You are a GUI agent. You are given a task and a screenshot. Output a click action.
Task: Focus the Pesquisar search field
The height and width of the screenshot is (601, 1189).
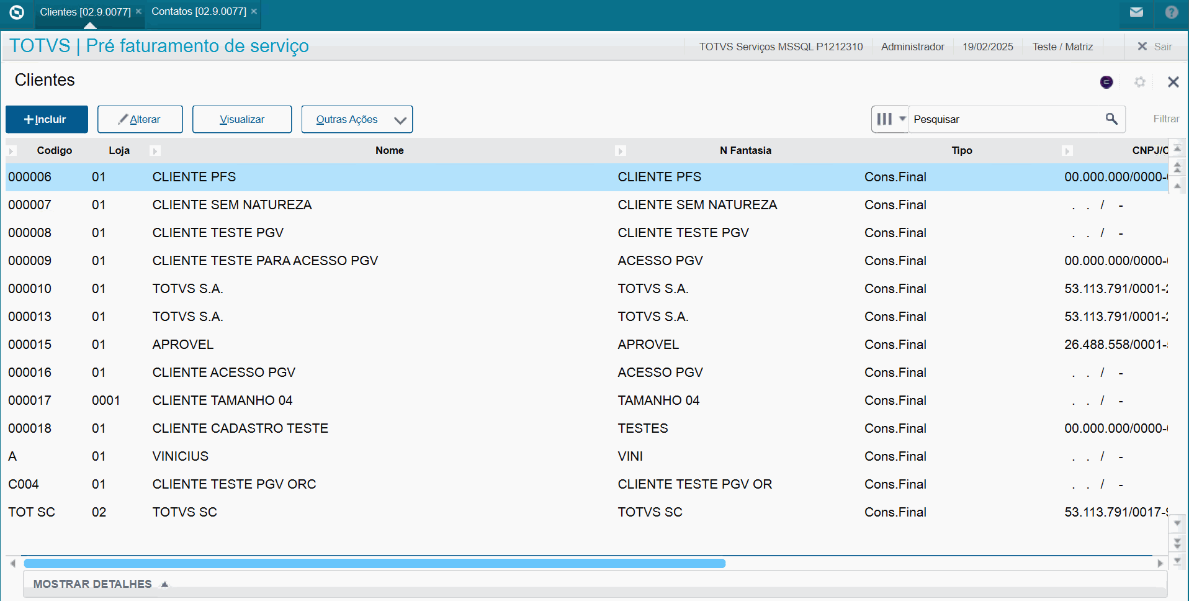pos(1005,119)
